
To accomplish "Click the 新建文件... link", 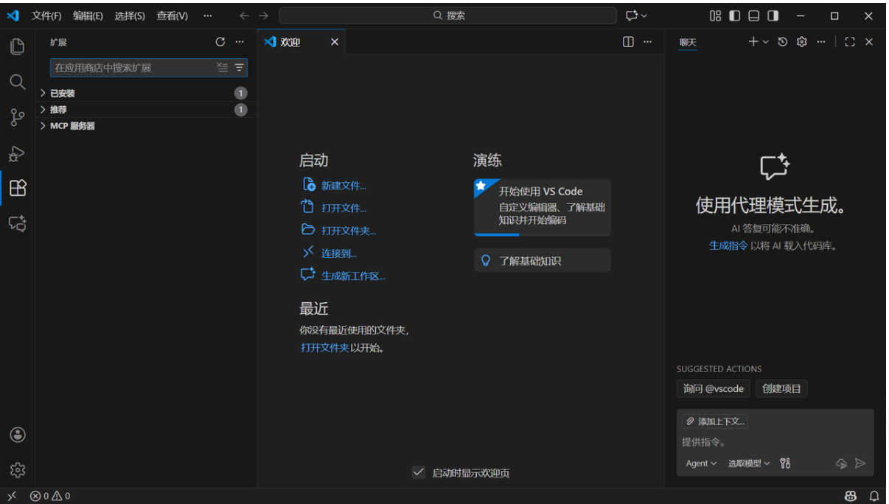I will pos(344,186).
